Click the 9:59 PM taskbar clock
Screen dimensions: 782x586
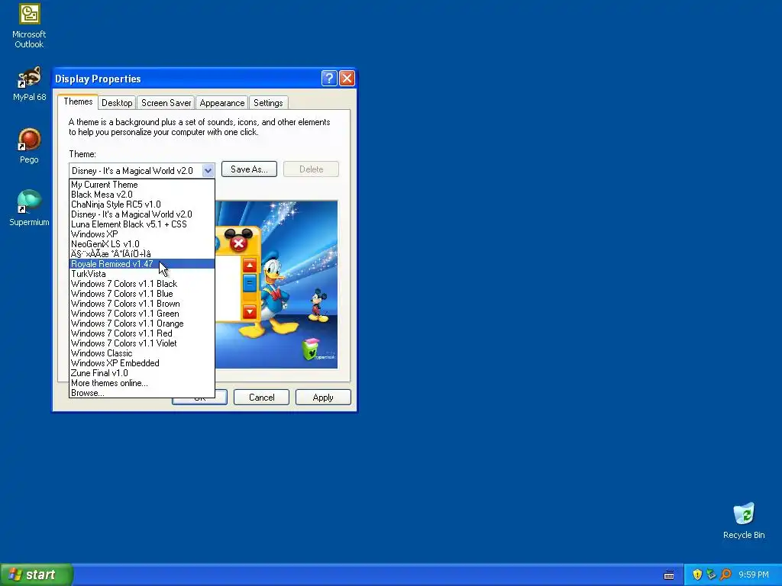click(754, 575)
